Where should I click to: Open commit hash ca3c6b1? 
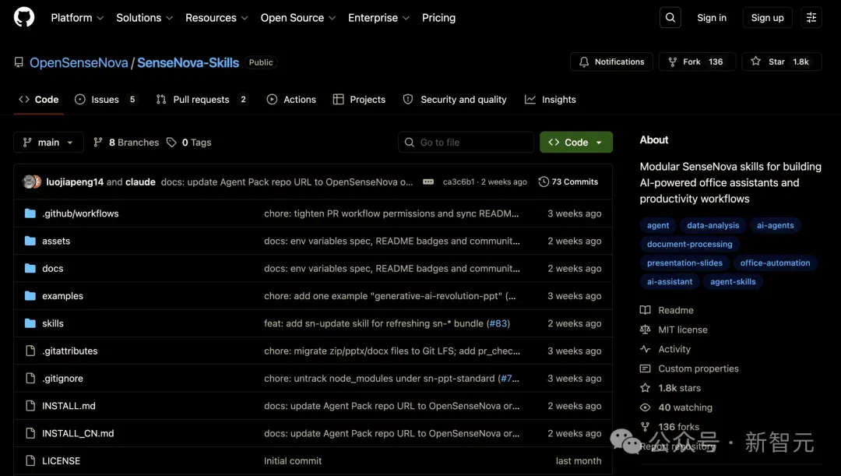[x=459, y=182]
